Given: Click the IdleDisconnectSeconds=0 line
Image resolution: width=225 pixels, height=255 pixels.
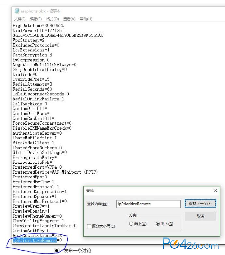Looking at the screenshot, I should point(41,94).
